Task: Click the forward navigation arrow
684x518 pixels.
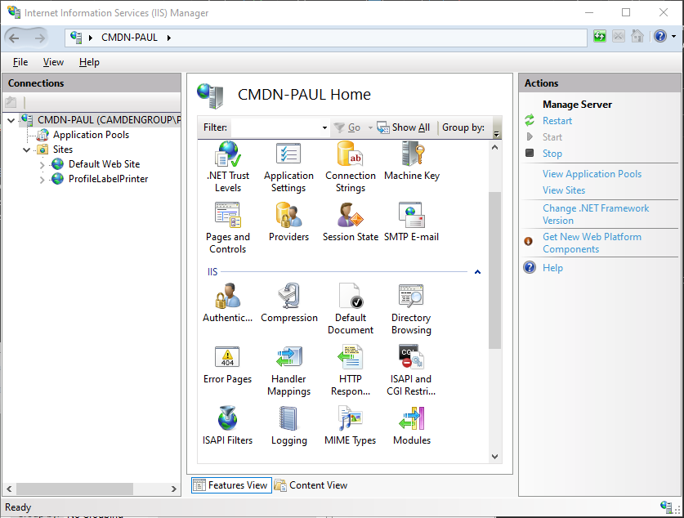Action: coord(39,38)
